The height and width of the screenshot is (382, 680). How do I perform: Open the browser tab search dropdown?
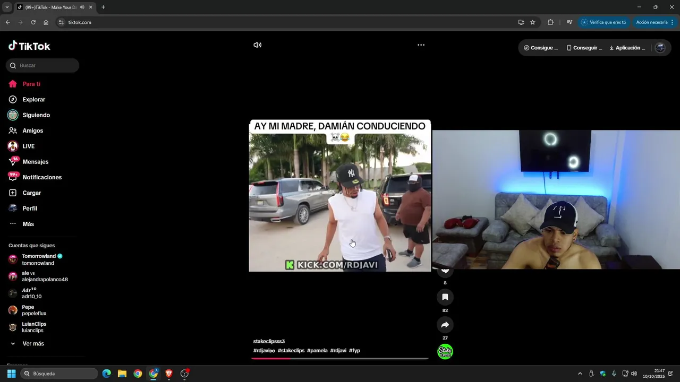pyautogui.click(x=7, y=7)
